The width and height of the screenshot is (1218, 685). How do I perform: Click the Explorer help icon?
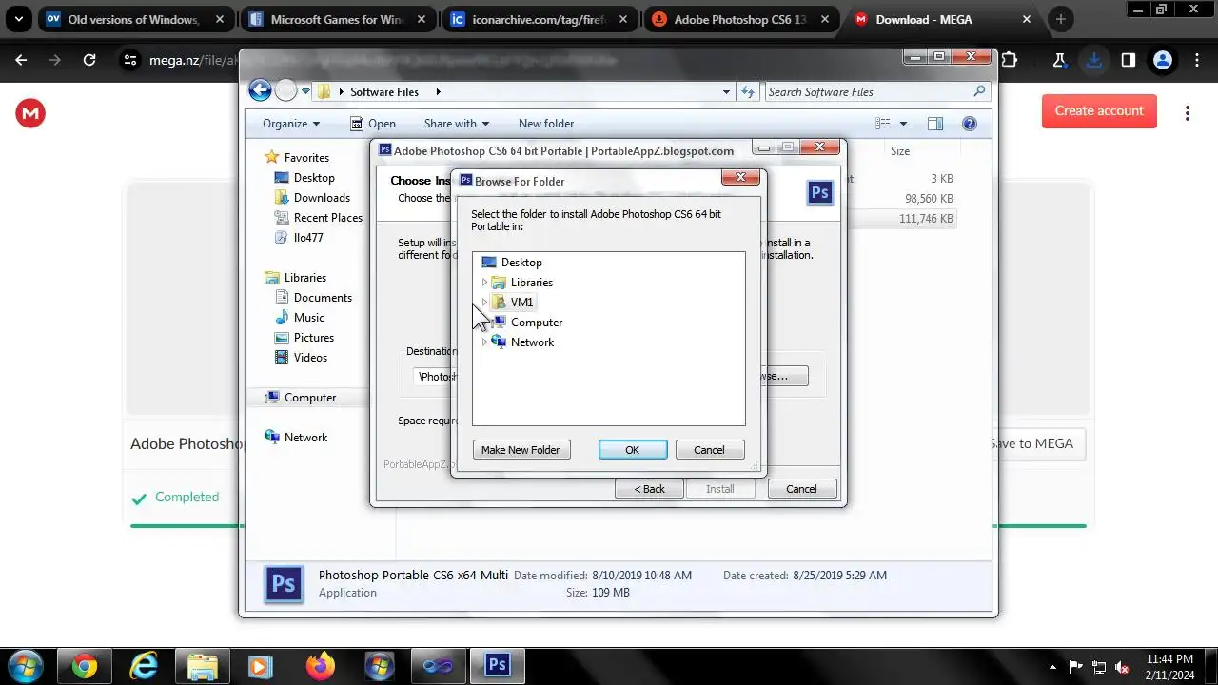click(x=970, y=124)
